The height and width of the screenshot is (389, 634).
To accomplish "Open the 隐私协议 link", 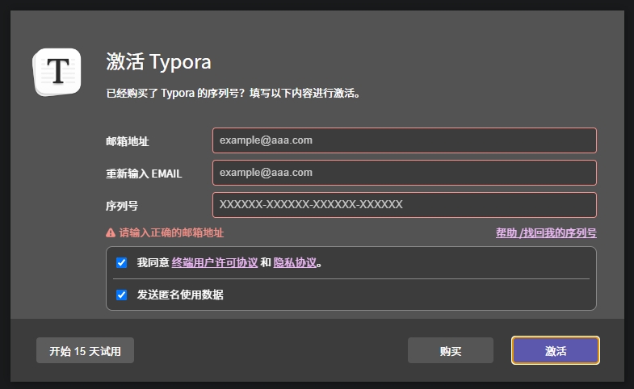I will coord(295,262).
